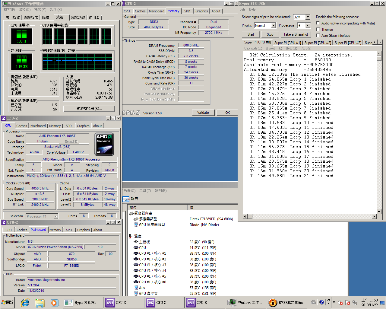The height and width of the screenshot is (309, 386).
Task: Open the Action Center flag icon in tray
Action: 347,303
